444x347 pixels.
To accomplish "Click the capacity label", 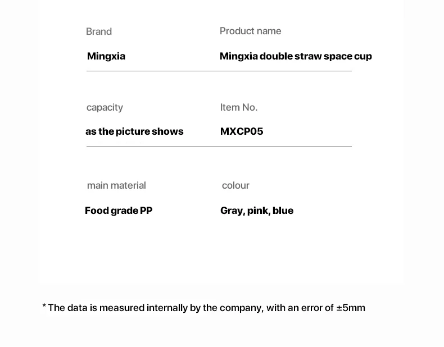I will (x=105, y=107).
